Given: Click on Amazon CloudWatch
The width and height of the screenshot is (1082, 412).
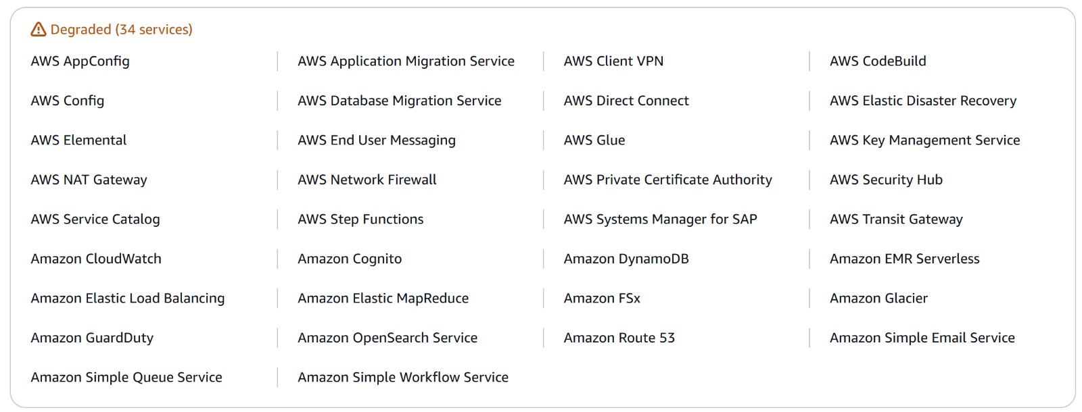Looking at the screenshot, I should [96, 259].
